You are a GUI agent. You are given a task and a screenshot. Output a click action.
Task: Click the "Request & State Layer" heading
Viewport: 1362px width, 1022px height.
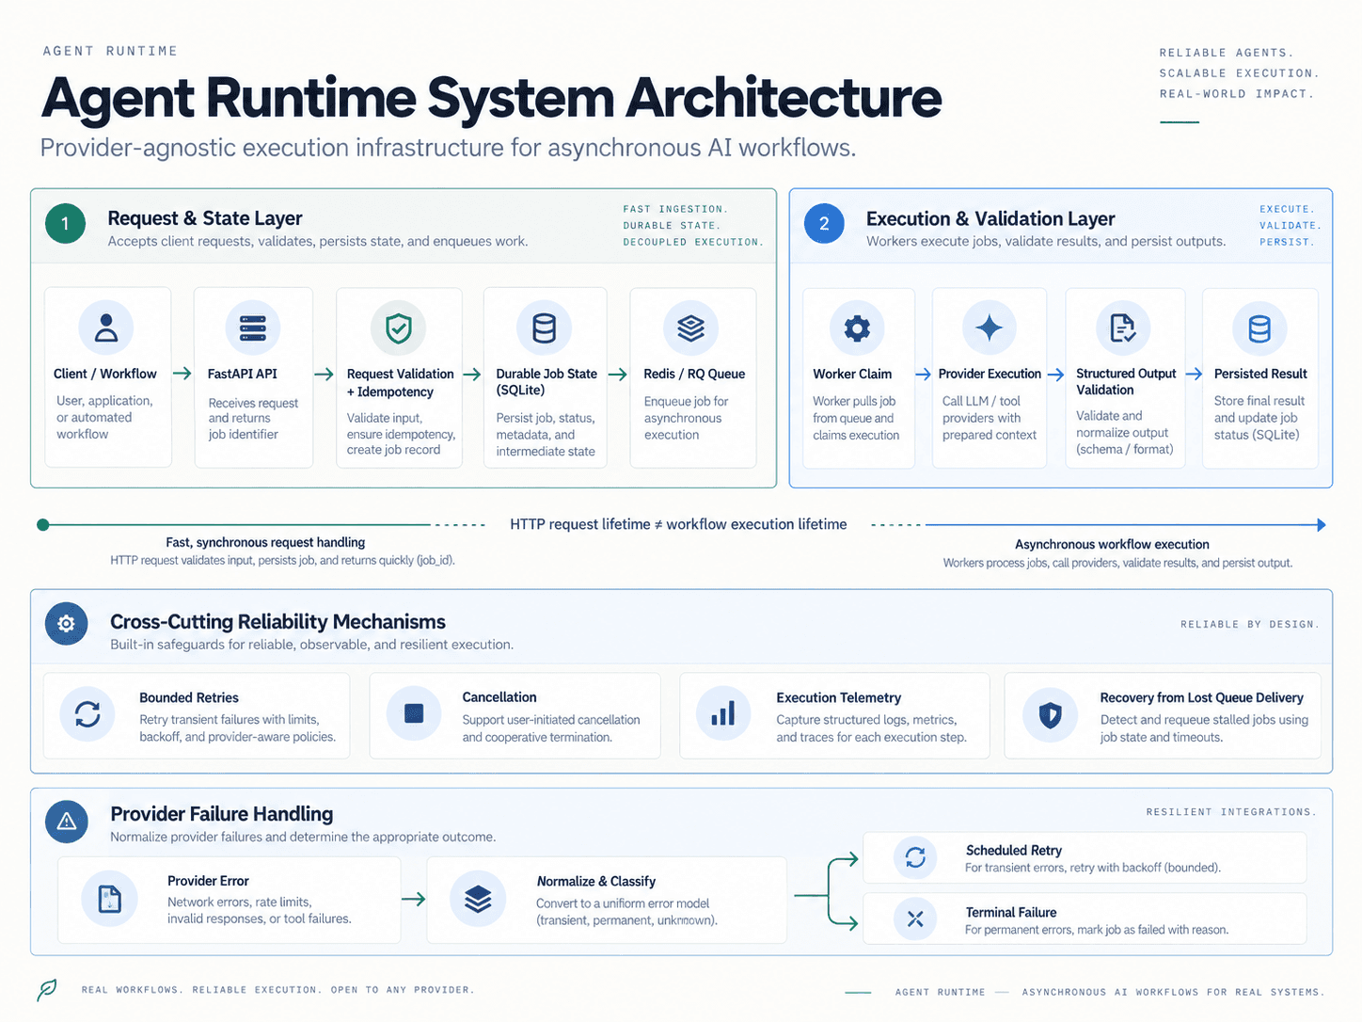point(205,218)
